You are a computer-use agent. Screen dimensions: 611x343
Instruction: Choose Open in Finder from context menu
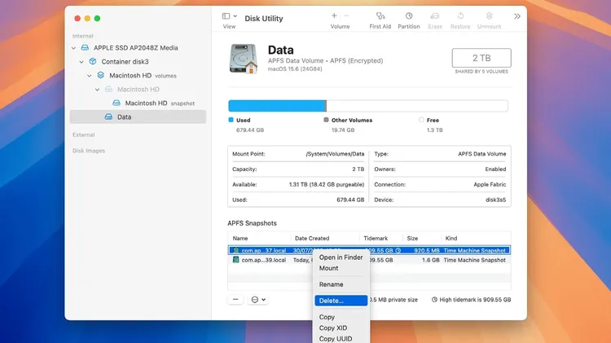[341, 257]
